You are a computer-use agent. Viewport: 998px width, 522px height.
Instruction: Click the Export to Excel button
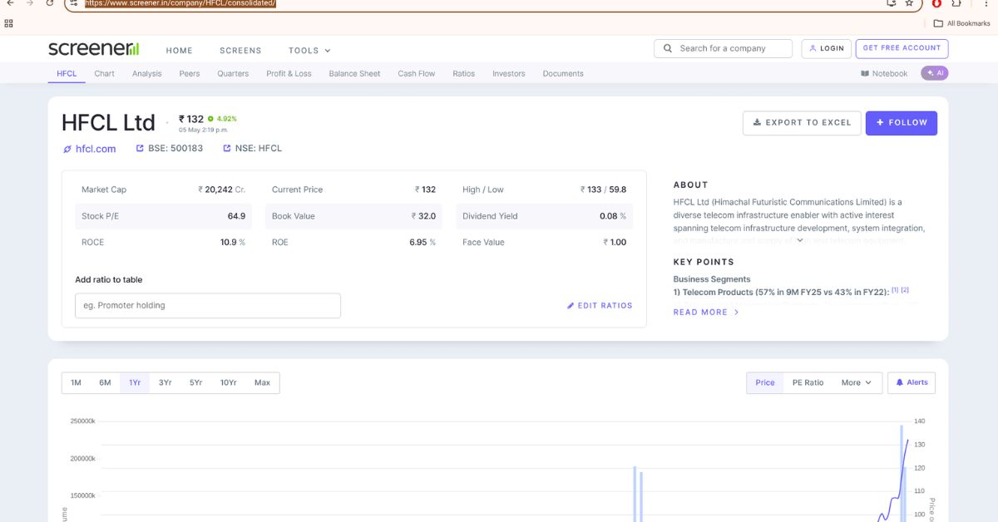802,122
